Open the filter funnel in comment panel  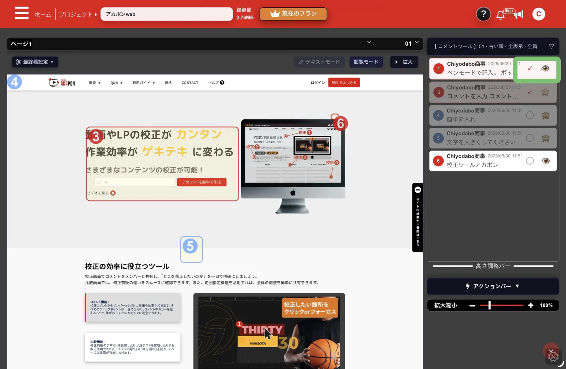coord(551,46)
